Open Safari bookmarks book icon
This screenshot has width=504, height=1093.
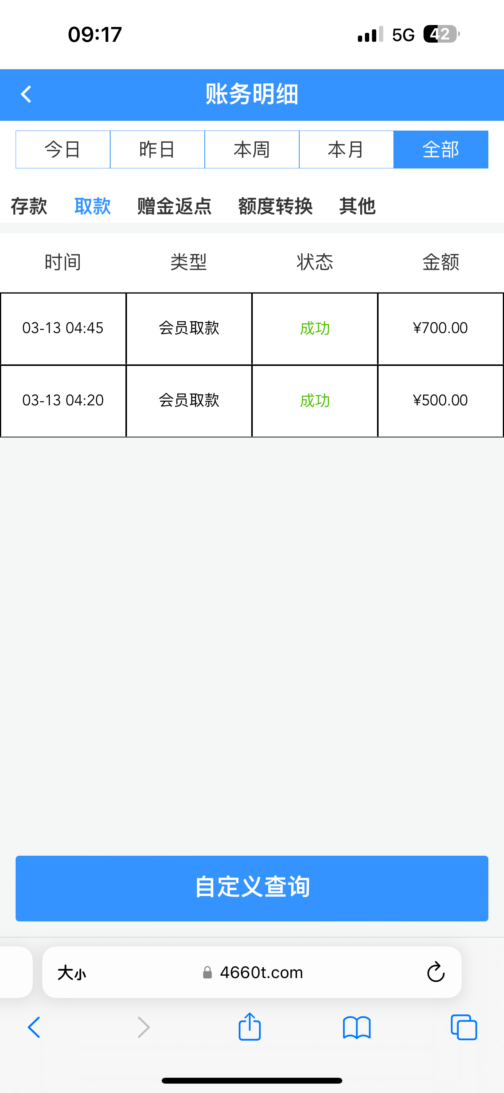pos(356,1027)
